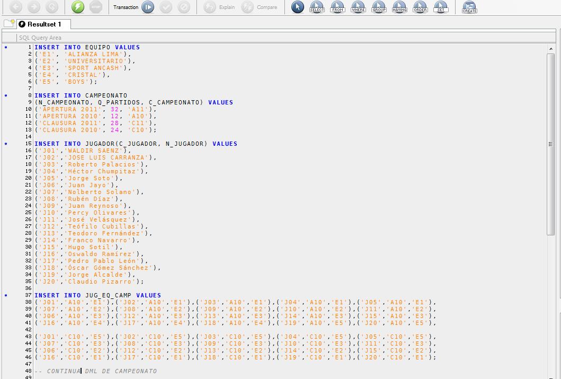Select the HAVING clause icon
This screenshot has width=561, height=379.
tap(399, 7)
